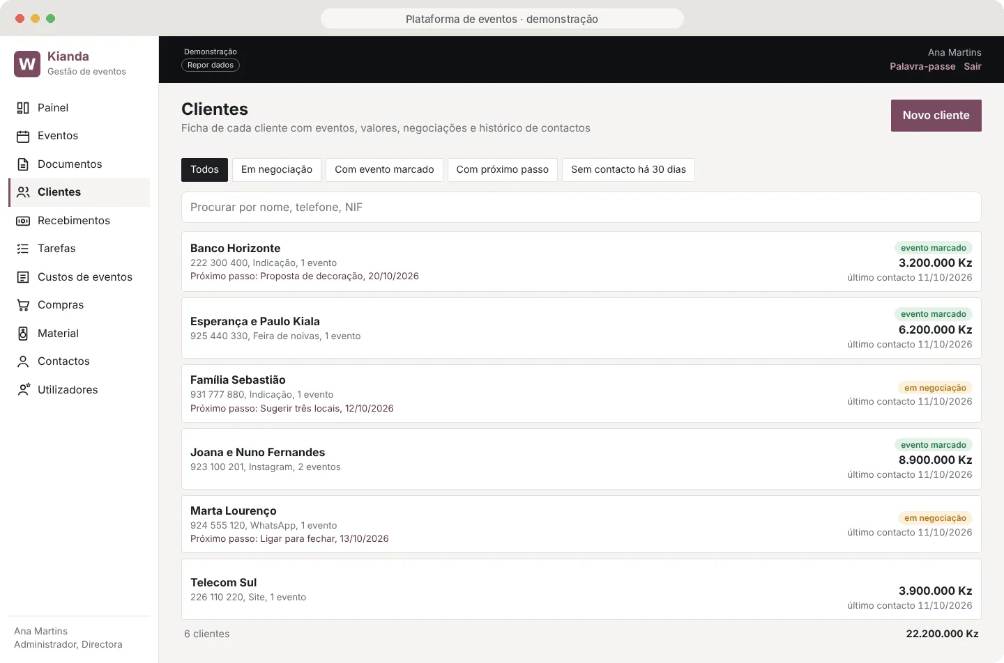The image size is (1004, 663).
Task: Click the Repor dados button
Action: click(x=211, y=65)
